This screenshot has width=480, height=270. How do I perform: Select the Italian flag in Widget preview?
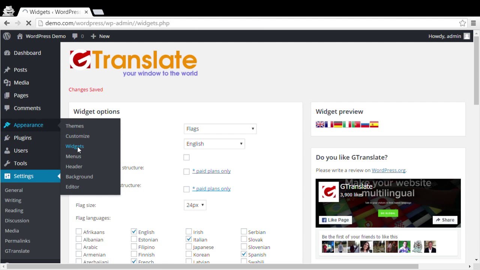(347, 124)
